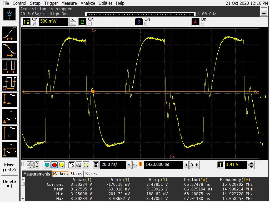Image resolution: width=270 pixels, height=202 pixels.
Task: Open the Agilent logo icon
Action: [9, 14]
